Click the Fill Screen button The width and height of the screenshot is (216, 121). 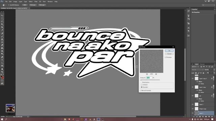point(42,5)
